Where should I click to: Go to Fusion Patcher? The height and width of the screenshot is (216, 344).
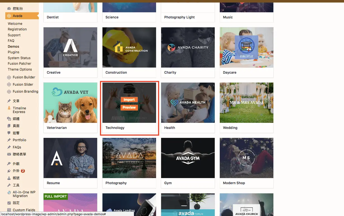(20, 64)
